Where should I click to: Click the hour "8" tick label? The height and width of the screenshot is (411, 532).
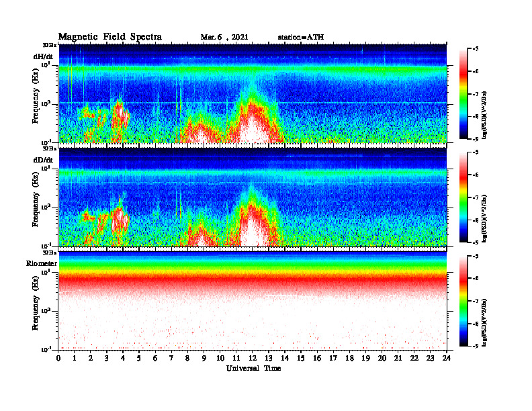(187, 358)
